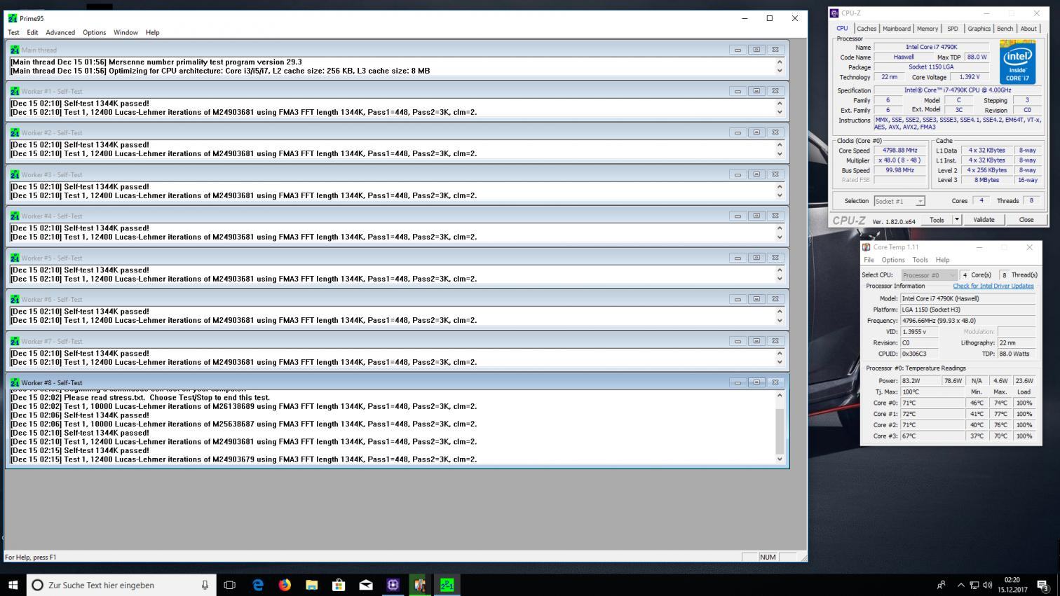Open the Options menu in Prime95
The image size is (1060, 596).
coord(94,32)
